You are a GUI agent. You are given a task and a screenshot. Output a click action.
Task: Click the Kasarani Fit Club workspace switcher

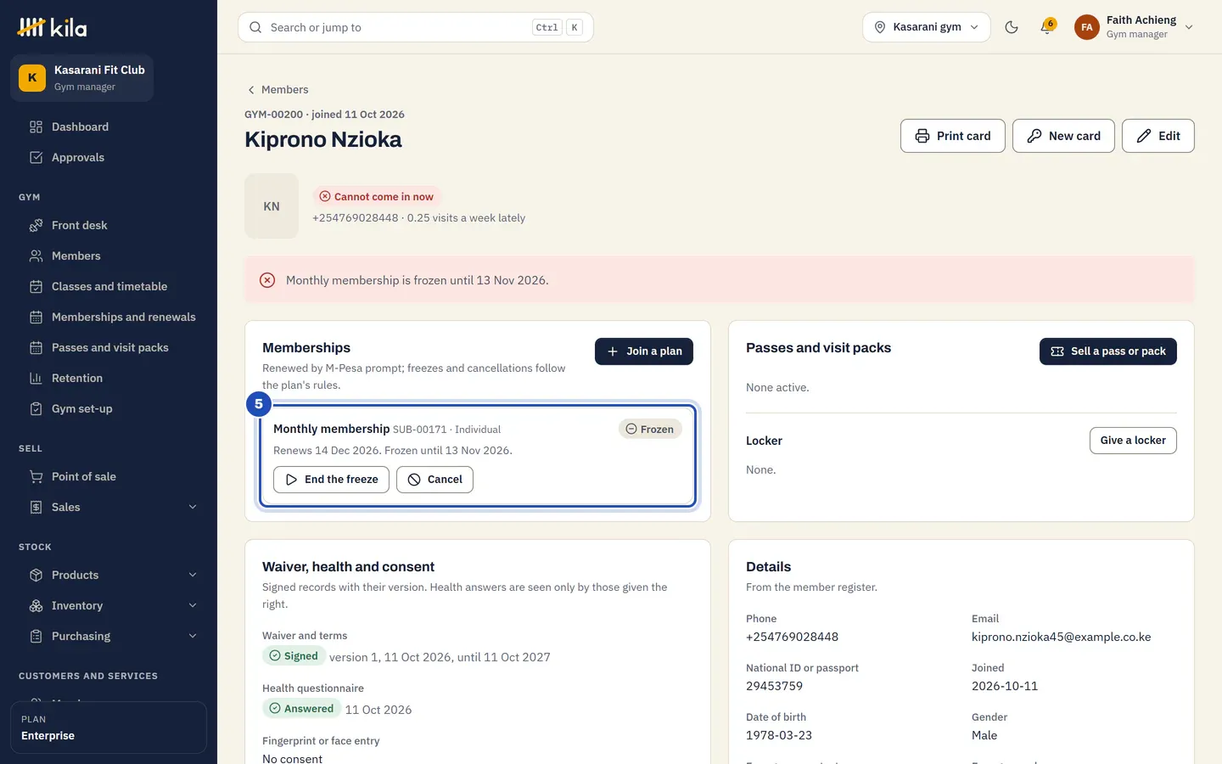(x=82, y=78)
